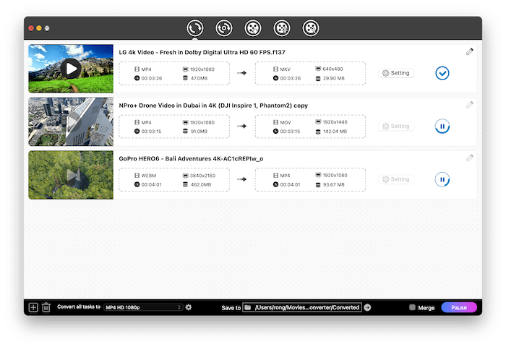Click the Setting button for LG 4k Video
The height and width of the screenshot is (347, 506).
tap(396, 73)
